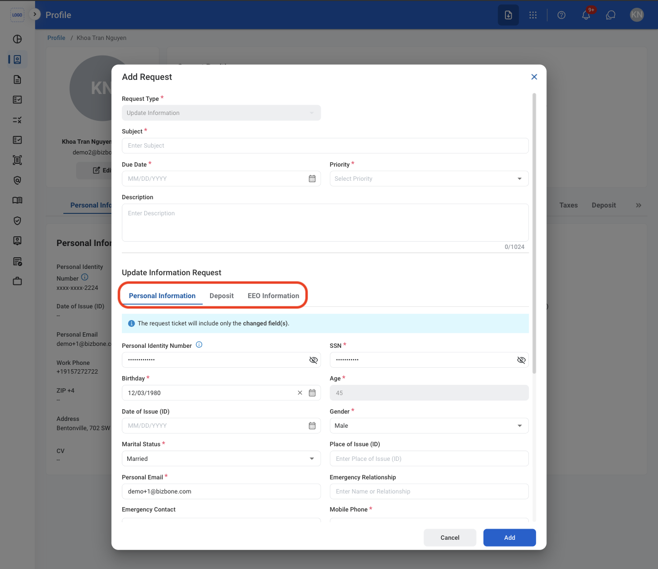Viewport: 658px width, 569px height.
Task: Open the Birthday calendar icon
Action: [312, 393]
